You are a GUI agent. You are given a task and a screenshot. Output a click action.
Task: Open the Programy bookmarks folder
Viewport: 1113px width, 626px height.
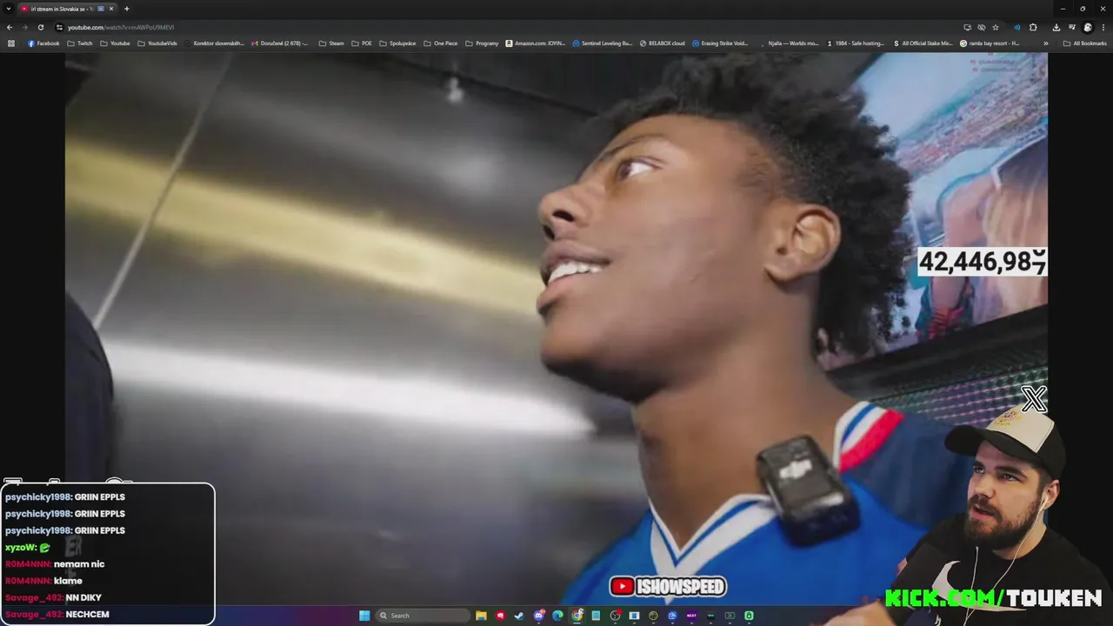pos(482,43)
